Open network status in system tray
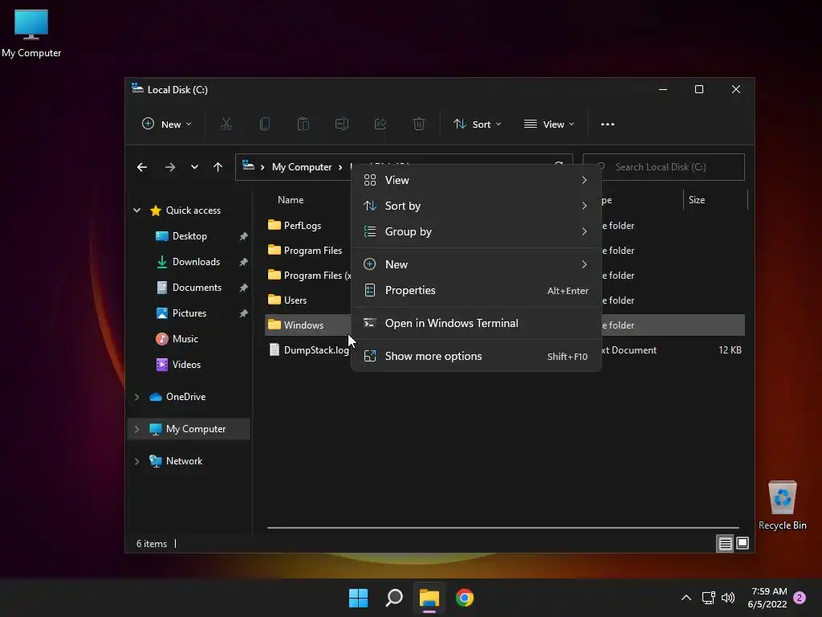Viewport: 822px width, 617px height. pyautogui.click(x=708, y=598)
